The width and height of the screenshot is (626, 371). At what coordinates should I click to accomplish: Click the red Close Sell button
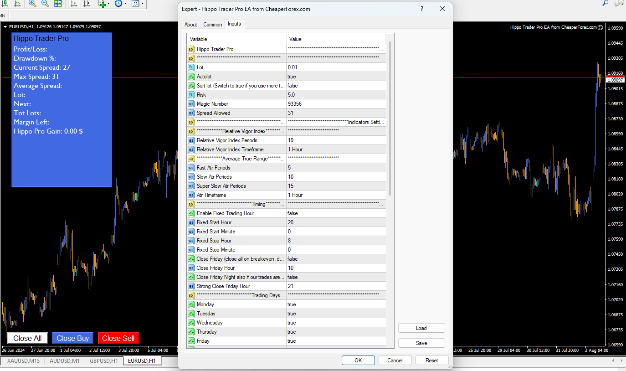click(118, 338)
